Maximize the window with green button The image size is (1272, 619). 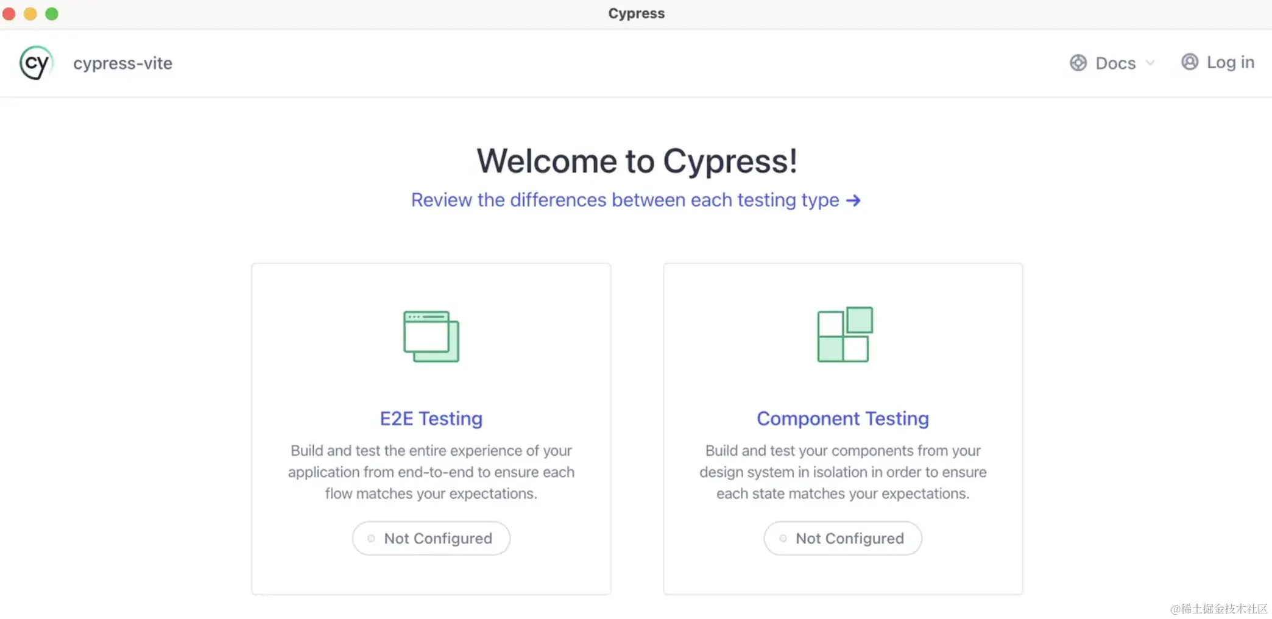point(52,13)
